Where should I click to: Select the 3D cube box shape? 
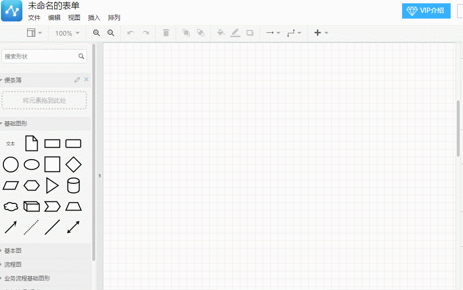click(x=31, y=206)
